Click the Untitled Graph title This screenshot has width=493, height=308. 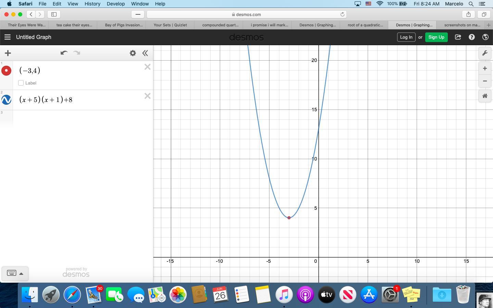pyautogui.click(x=34, y=37)
